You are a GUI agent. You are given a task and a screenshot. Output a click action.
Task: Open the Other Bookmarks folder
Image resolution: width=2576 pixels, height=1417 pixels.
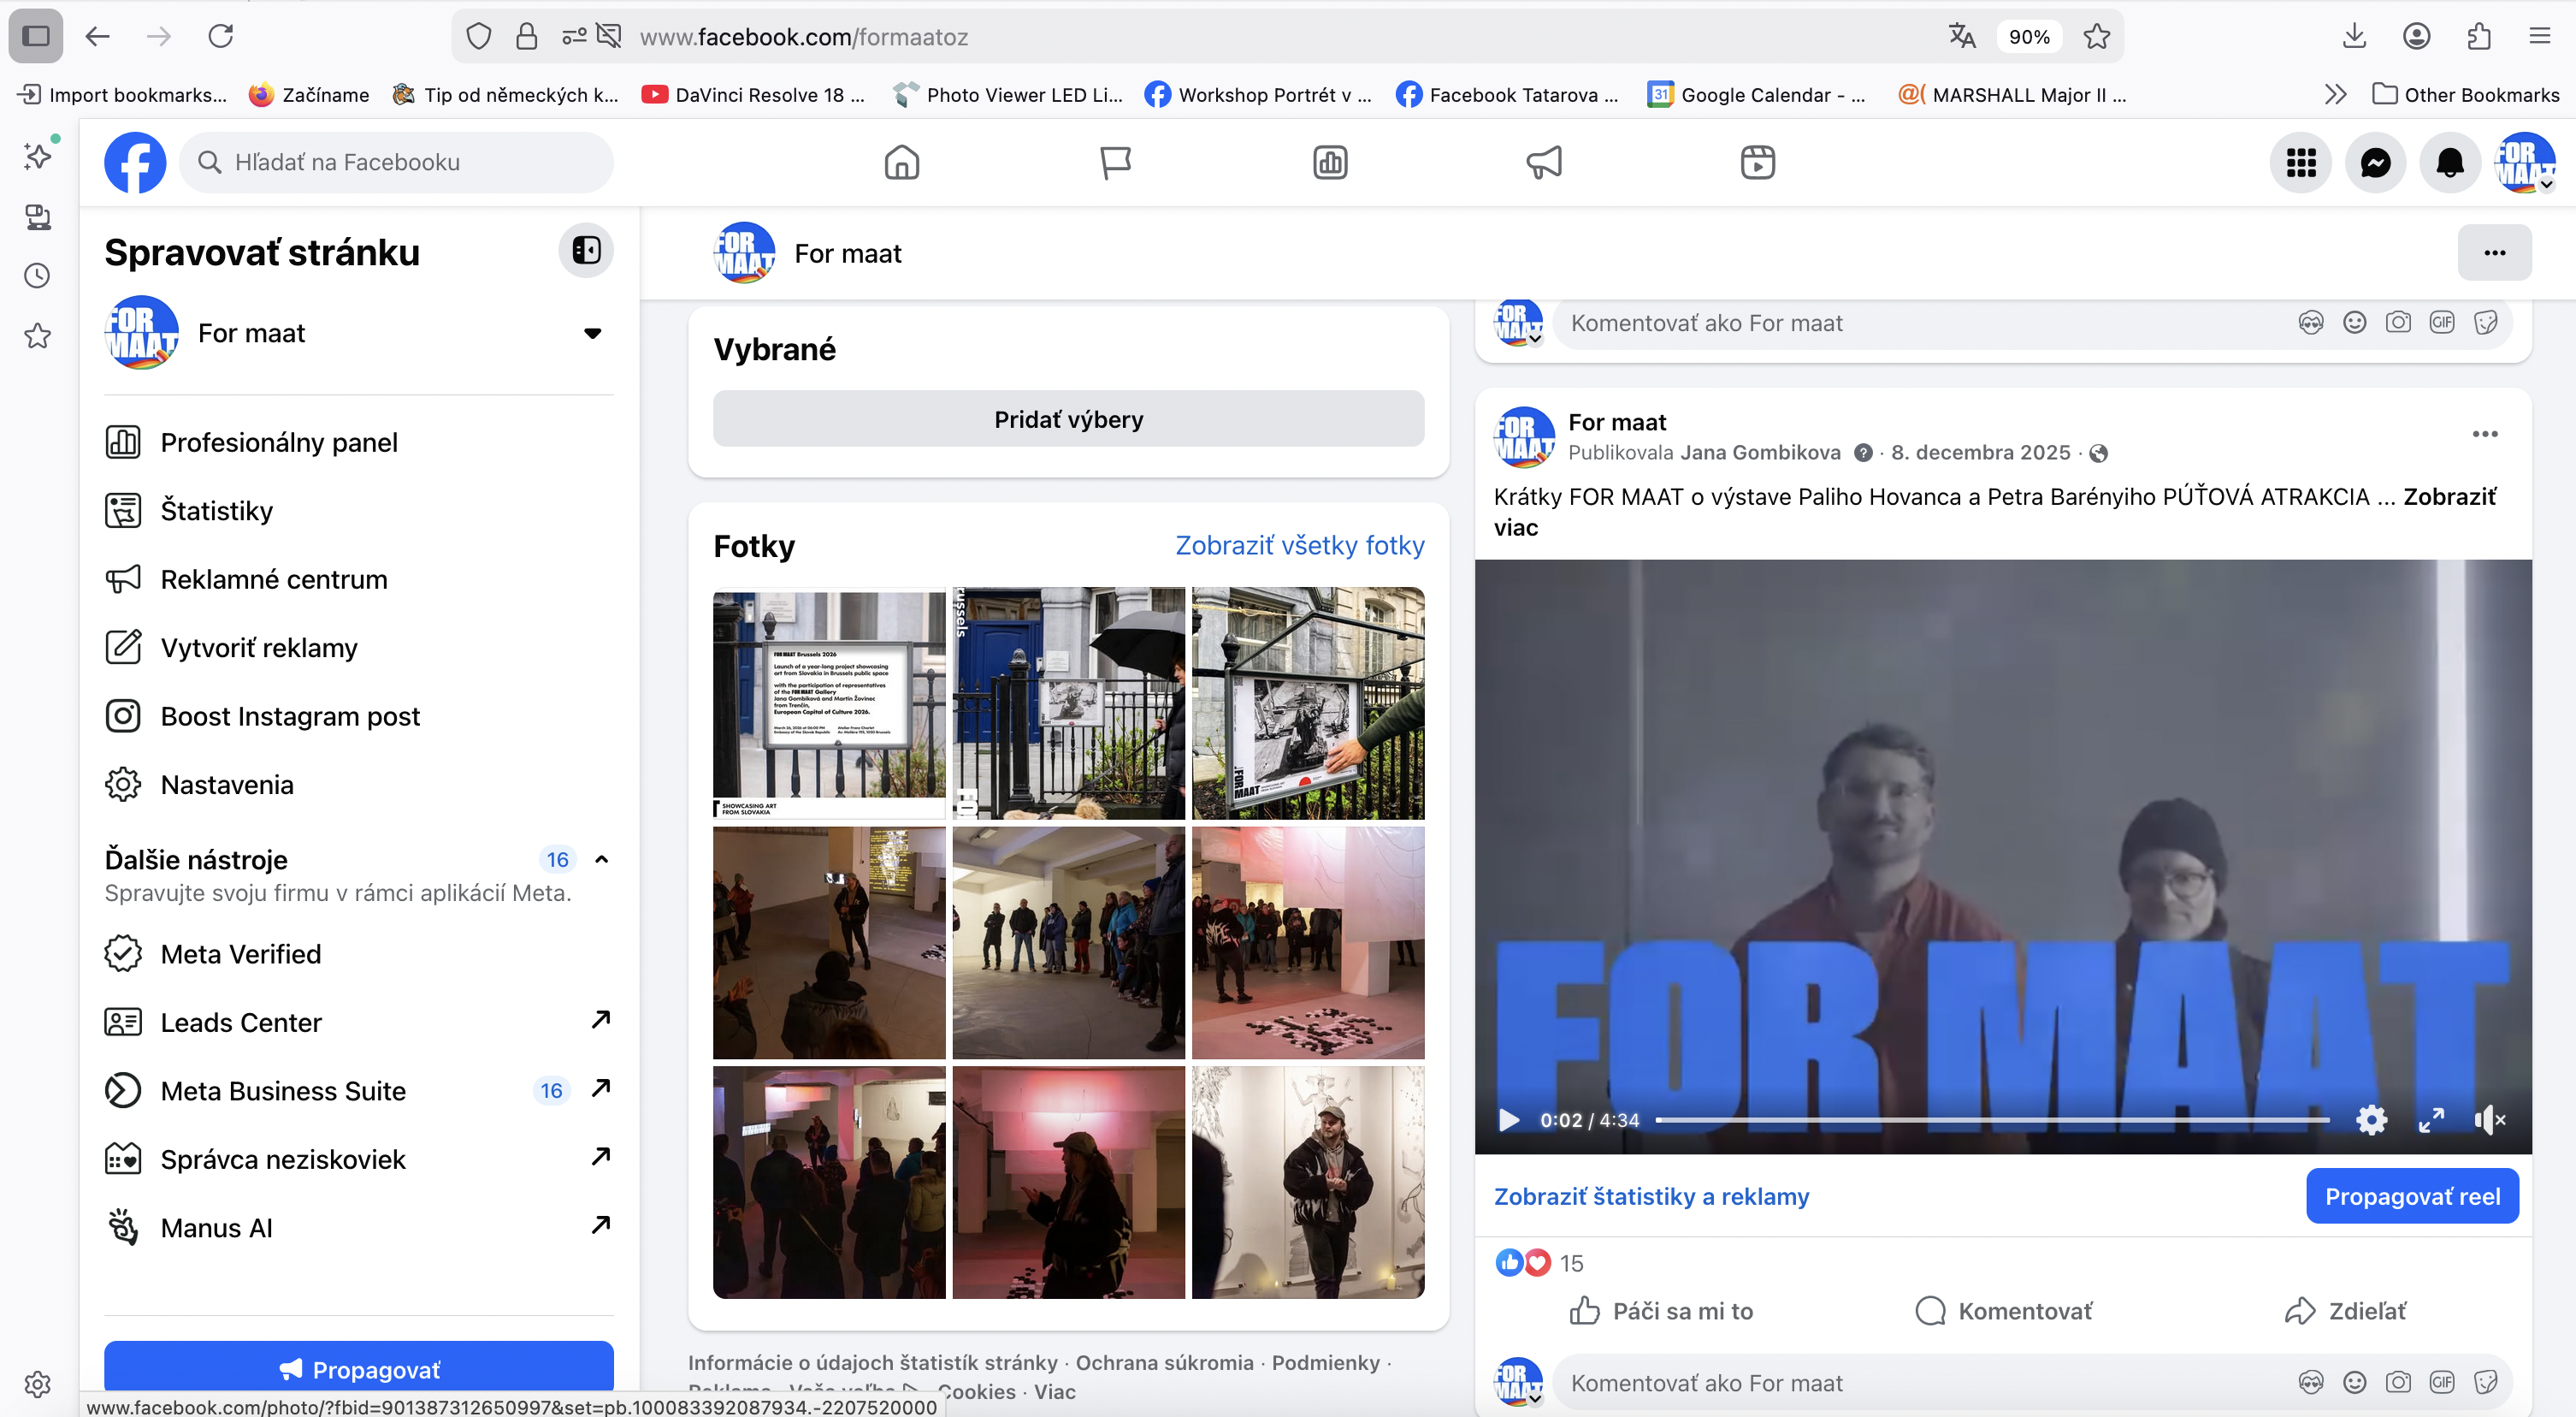click(x=2466, y=95)
